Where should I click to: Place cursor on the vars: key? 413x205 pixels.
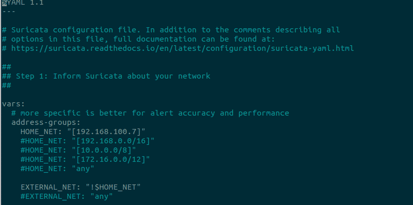click(x=13, y=104)
